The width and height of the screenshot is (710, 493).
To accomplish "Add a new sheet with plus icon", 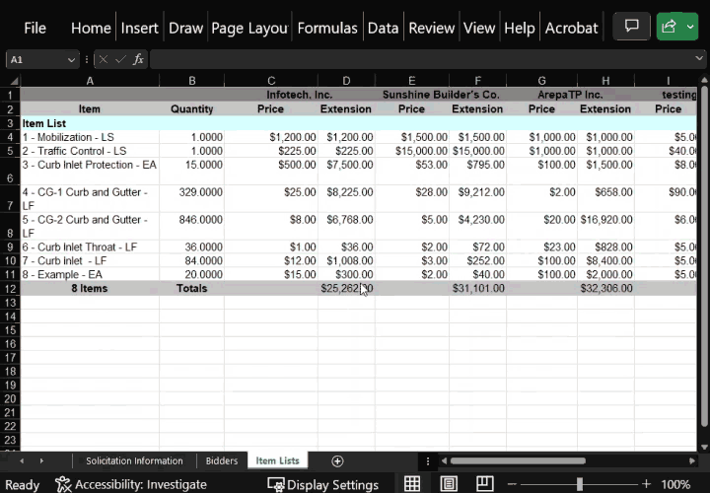I will click(x=337, y=460).
